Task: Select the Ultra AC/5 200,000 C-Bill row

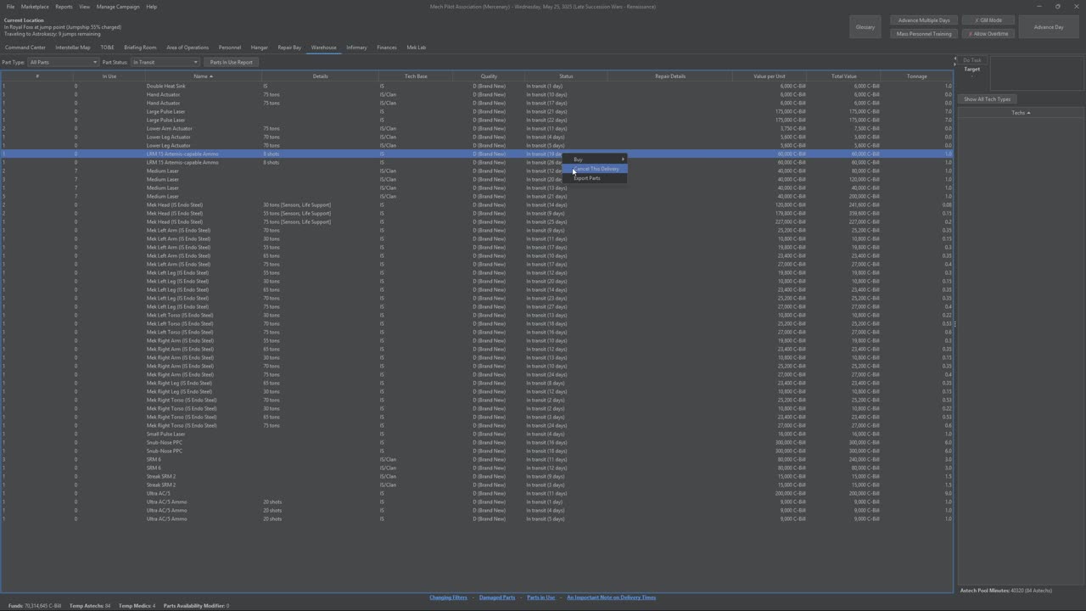Action: pos(477,493)
